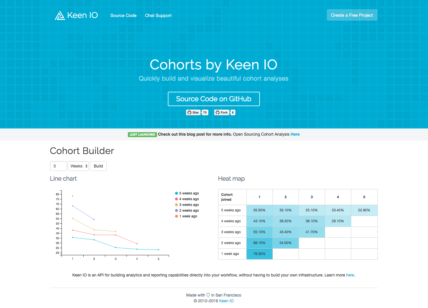
Task: Click the GitHub octocat icon on Star badge
Action: click(190, 112)
